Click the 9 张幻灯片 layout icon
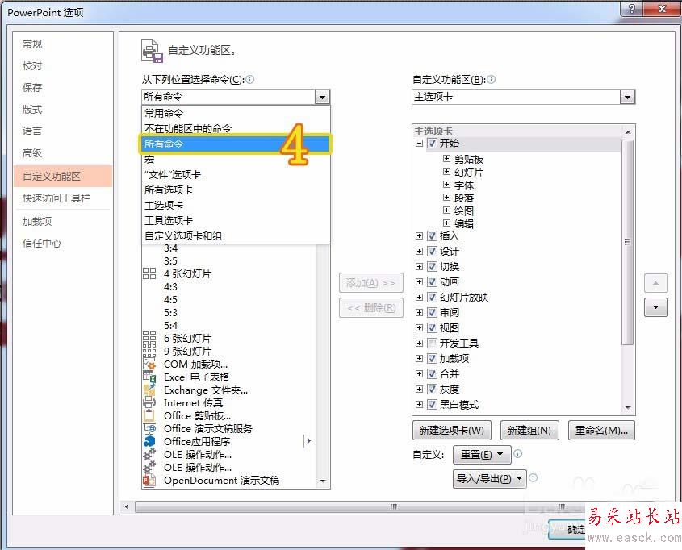 [149, 351]
